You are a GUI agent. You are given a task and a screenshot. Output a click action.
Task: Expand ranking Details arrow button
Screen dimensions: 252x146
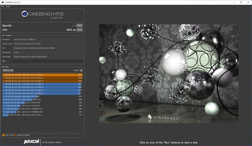pyautogui.click(x=81, y=70)
